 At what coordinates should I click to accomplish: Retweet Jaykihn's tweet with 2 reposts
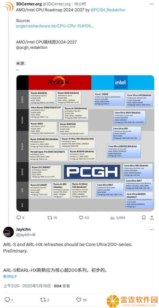tap(45, 300)
